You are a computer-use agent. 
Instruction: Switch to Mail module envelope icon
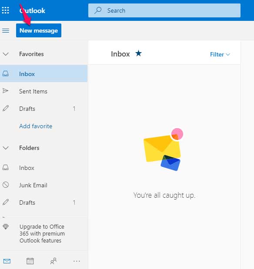7,261
